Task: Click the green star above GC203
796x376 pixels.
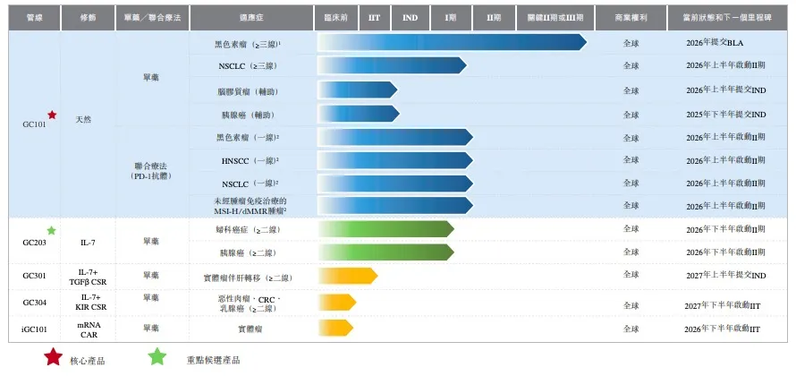Action: point(52,231)
